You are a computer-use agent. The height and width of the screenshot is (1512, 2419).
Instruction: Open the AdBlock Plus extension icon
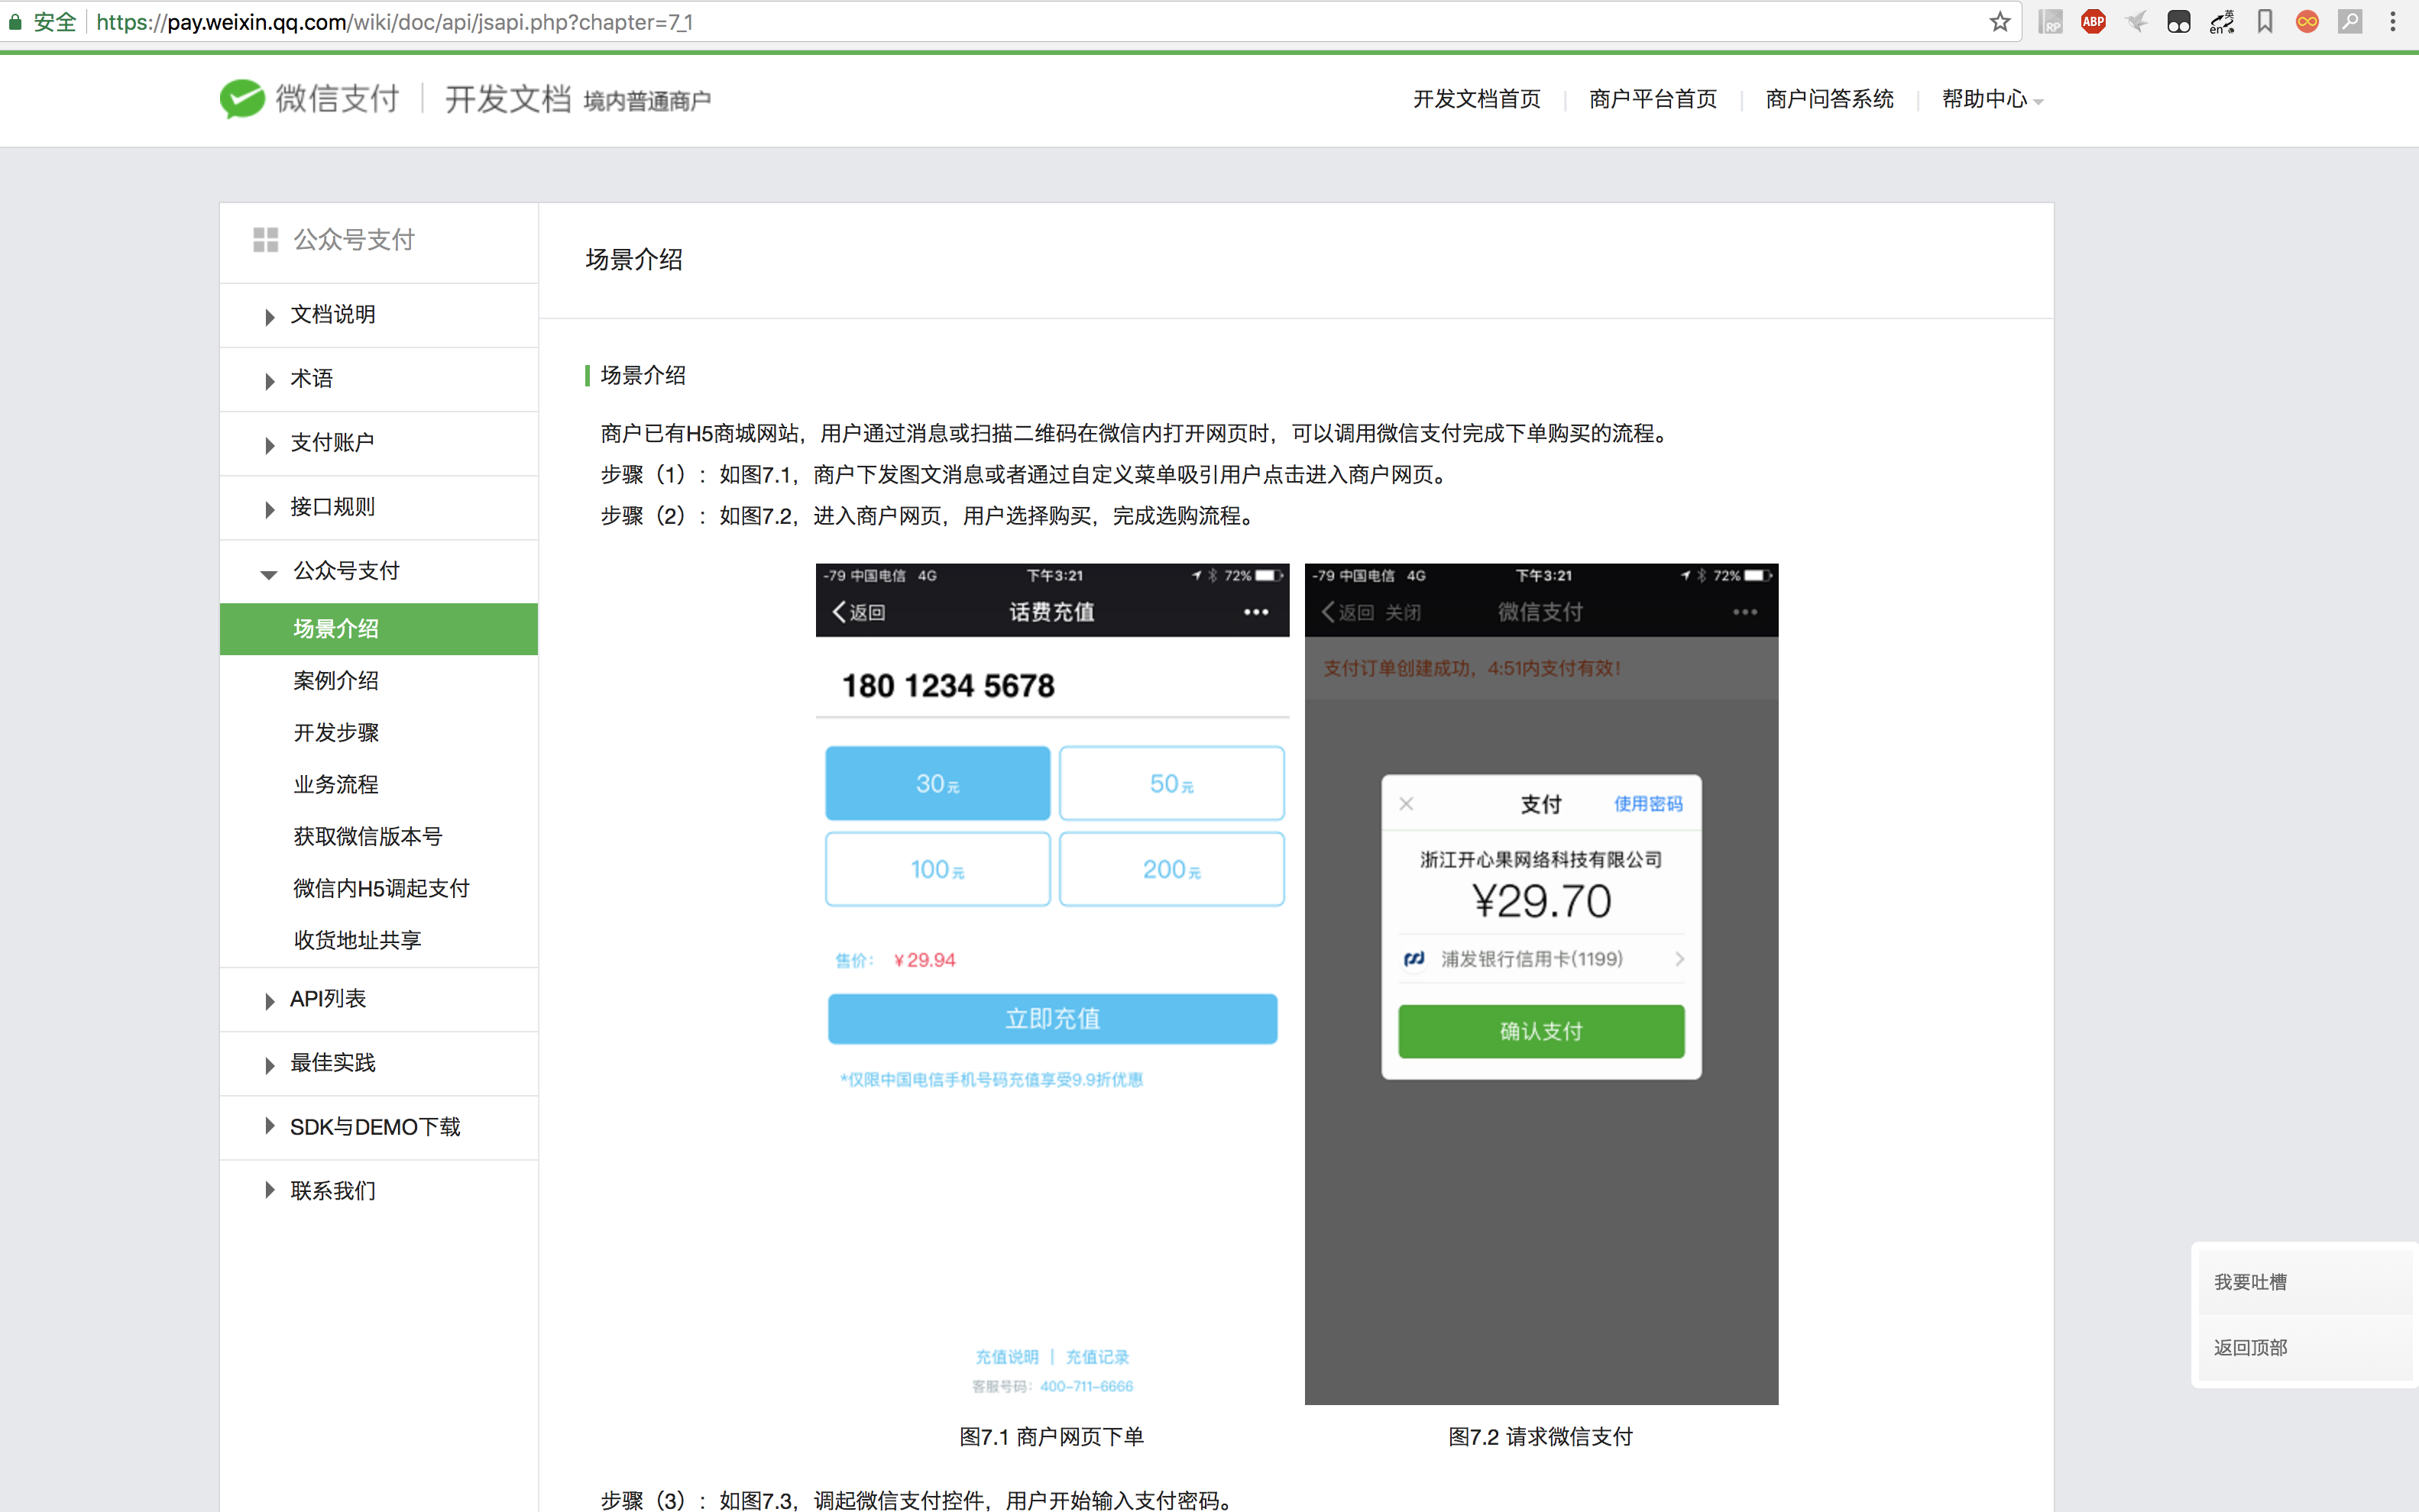(2093, 22)
